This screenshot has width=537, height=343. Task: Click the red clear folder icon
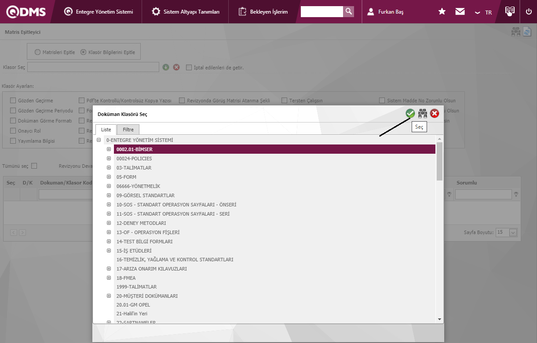[176, 67]
